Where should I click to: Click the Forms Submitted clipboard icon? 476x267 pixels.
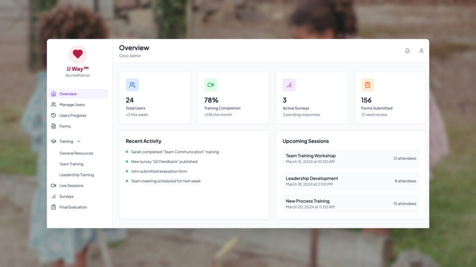pos(367,85)
